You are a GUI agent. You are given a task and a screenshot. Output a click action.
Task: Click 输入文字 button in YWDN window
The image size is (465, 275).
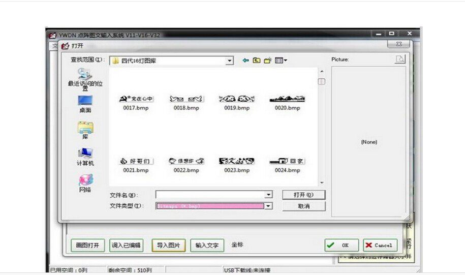[207, 246]
